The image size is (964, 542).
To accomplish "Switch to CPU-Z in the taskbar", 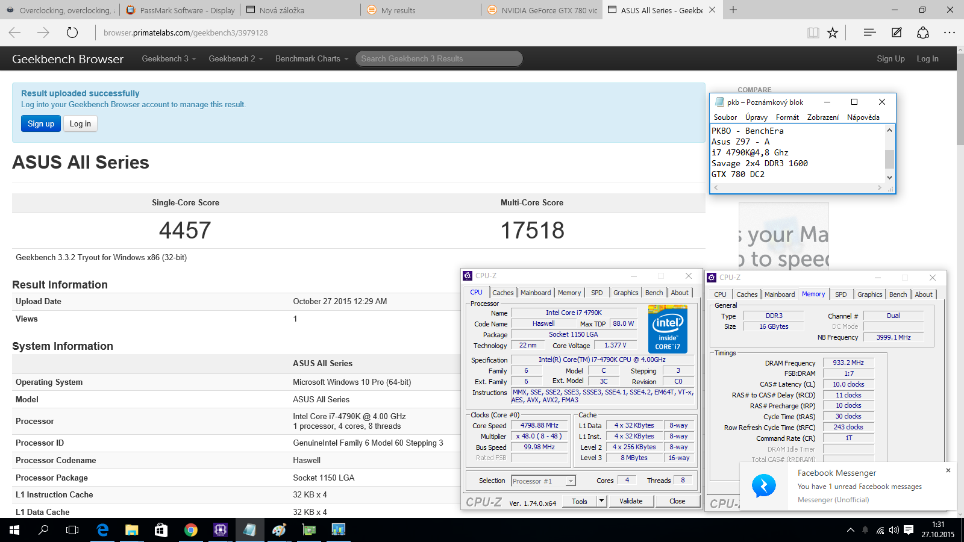I will click(x=221, y=530).
